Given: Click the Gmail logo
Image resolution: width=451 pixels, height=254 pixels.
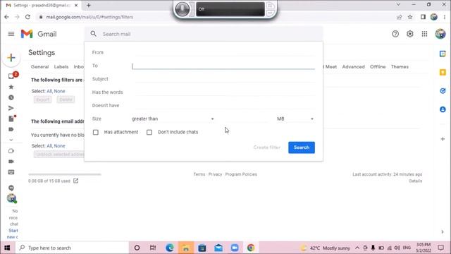Looking at the screenshot, I should (x=39, y=34).
